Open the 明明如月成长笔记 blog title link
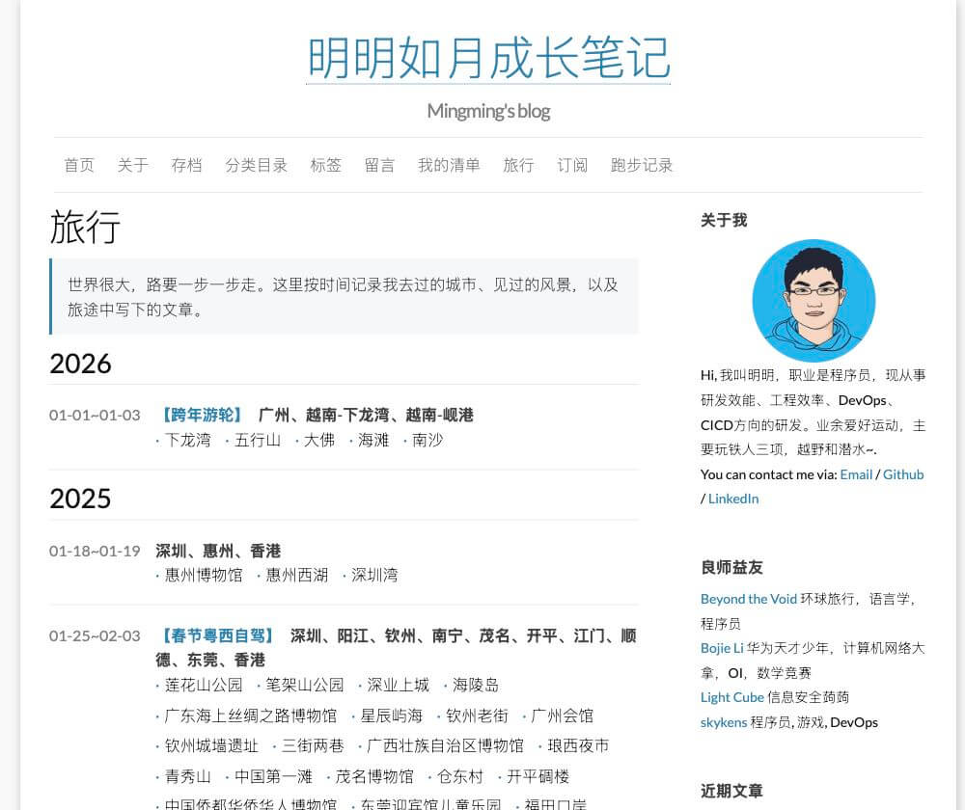 coord(488,57)
